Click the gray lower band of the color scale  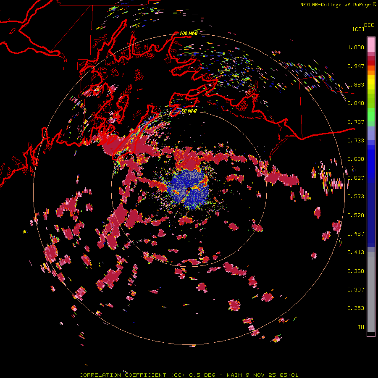pyautogui.click(x=371, y=292)
